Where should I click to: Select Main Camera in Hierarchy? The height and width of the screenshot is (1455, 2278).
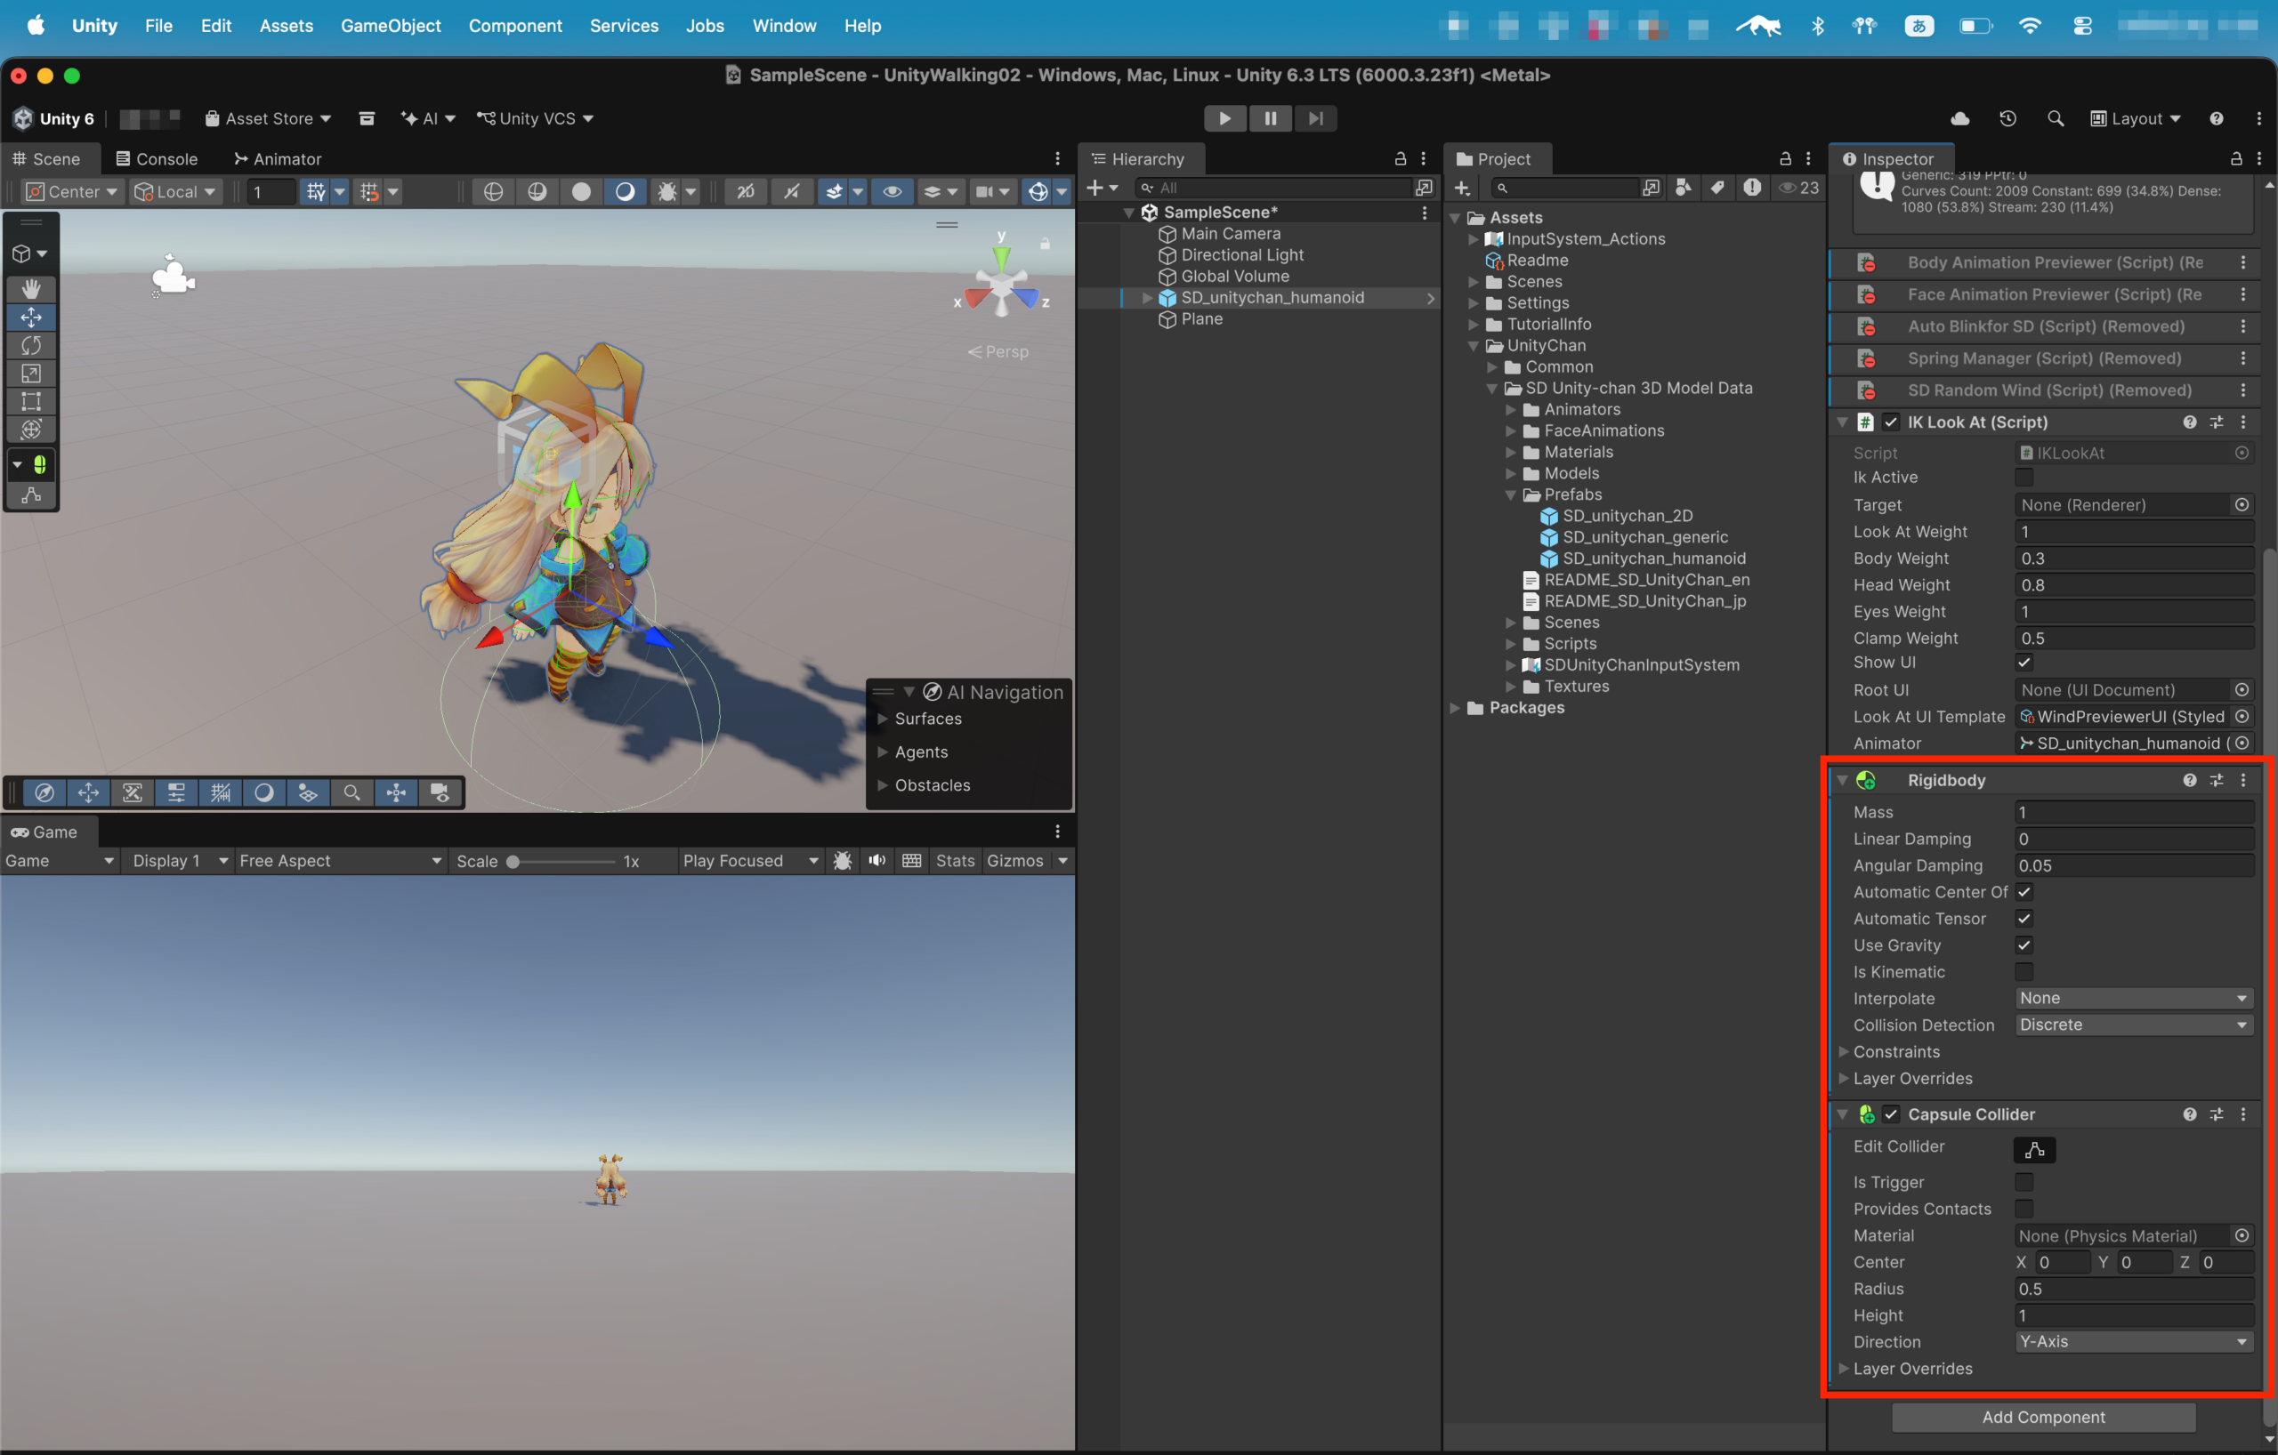coord(1230,234)
